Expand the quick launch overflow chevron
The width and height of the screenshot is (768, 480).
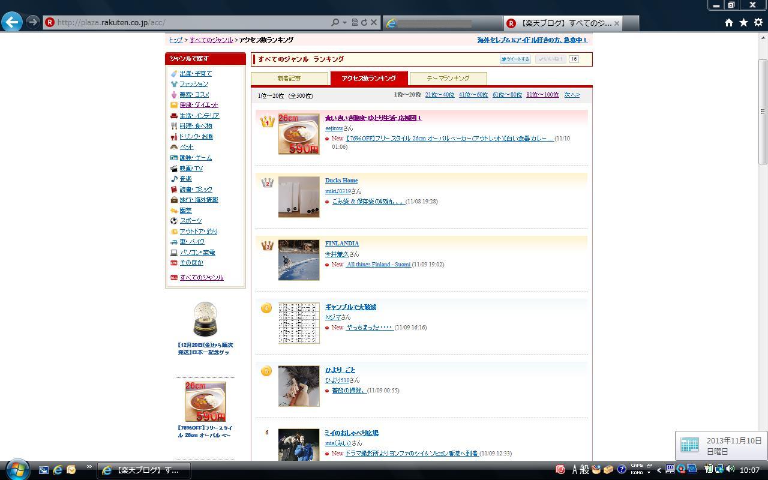tap(89, 467)
